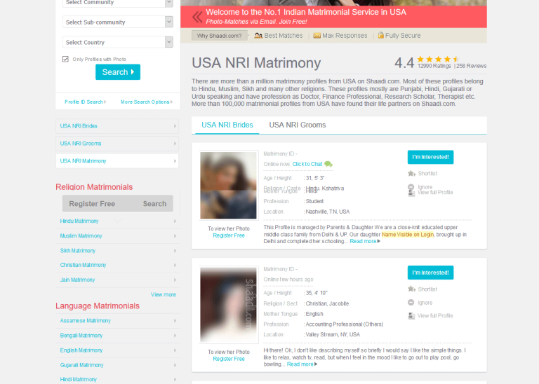Screen dimensions: 539x384
Task: Click View more under Religion Matrimonials
Action: tap(164, 294)
